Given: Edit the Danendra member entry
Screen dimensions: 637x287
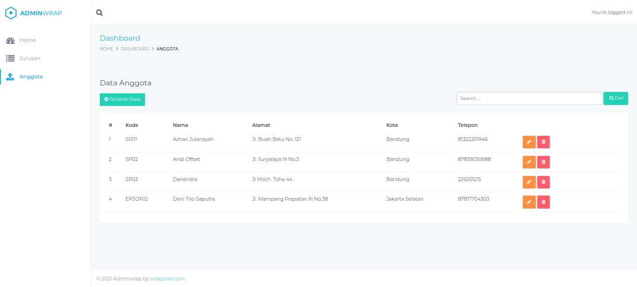Looking at the screenshot, I should point(529,182).
